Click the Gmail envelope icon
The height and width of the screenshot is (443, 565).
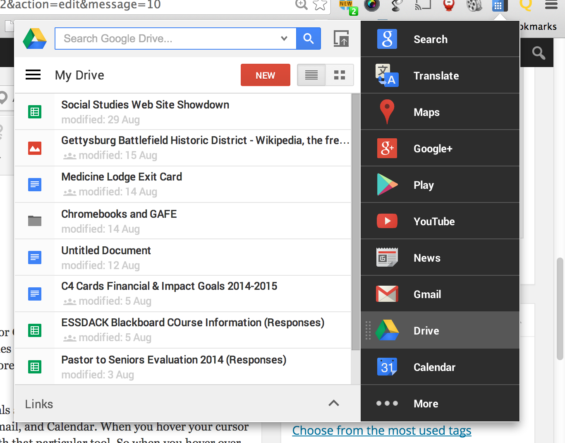[x=387, y=294]
